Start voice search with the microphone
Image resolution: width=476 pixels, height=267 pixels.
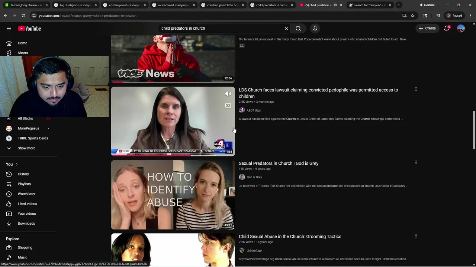tap(315, 29)
